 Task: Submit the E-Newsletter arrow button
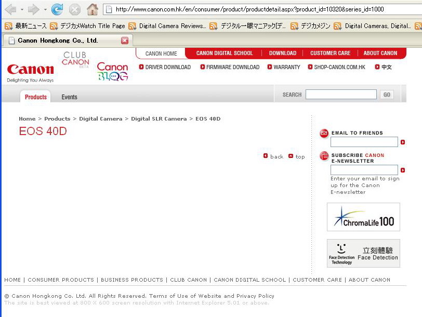coord(403,170)
